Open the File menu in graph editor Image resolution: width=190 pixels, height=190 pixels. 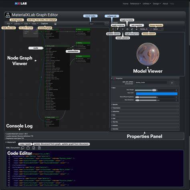pyautogui.click(x=9, y=24)
